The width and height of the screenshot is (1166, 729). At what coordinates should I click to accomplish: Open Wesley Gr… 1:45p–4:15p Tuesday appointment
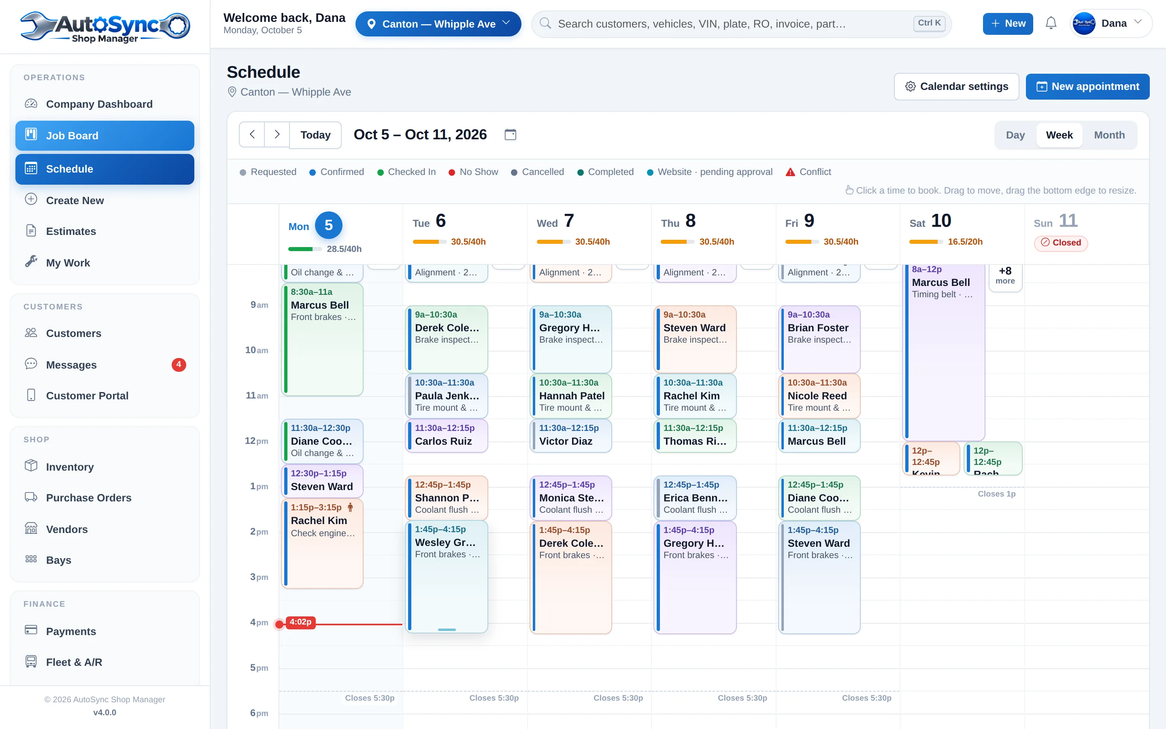click(x=447, y=577)
